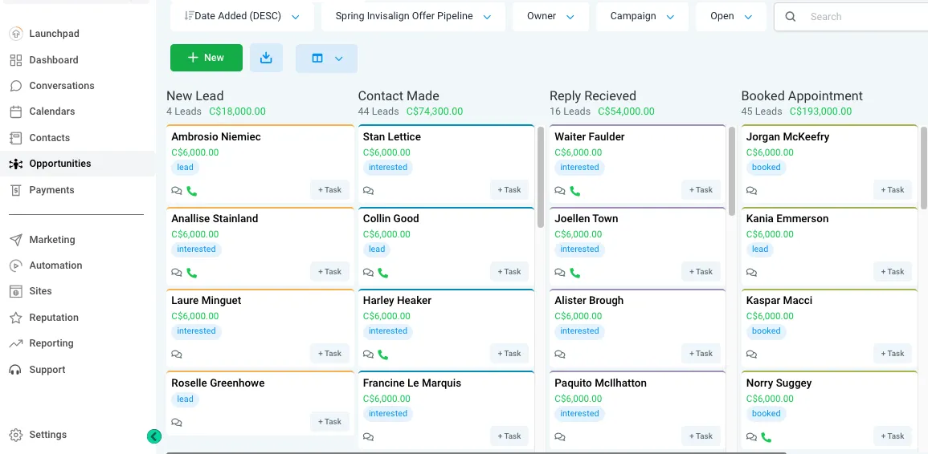
Task: Click the Reporting trend icon
Action: (16, 343)
